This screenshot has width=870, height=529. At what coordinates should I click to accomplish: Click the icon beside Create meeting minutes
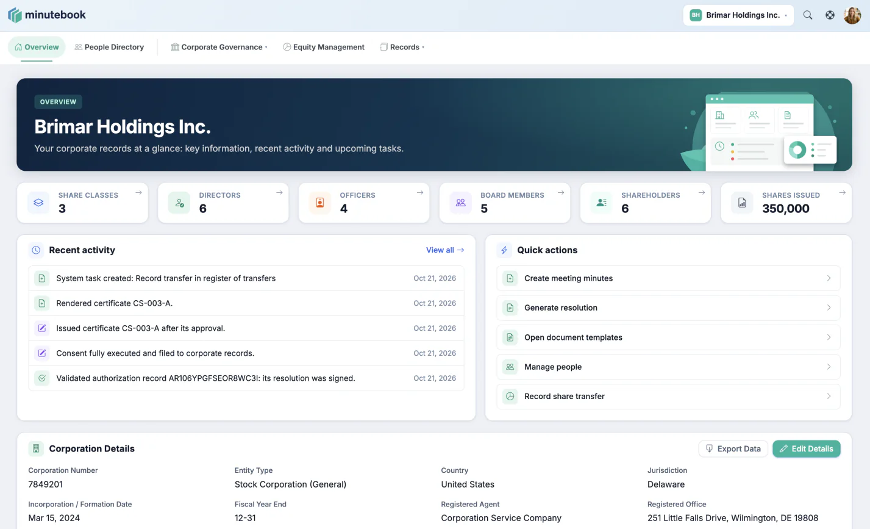(510, 278)
